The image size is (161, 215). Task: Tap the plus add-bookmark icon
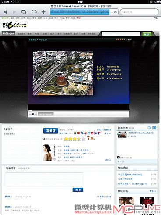pos(43,12)
